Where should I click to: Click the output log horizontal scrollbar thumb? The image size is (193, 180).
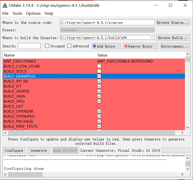[x=25, y=174]
